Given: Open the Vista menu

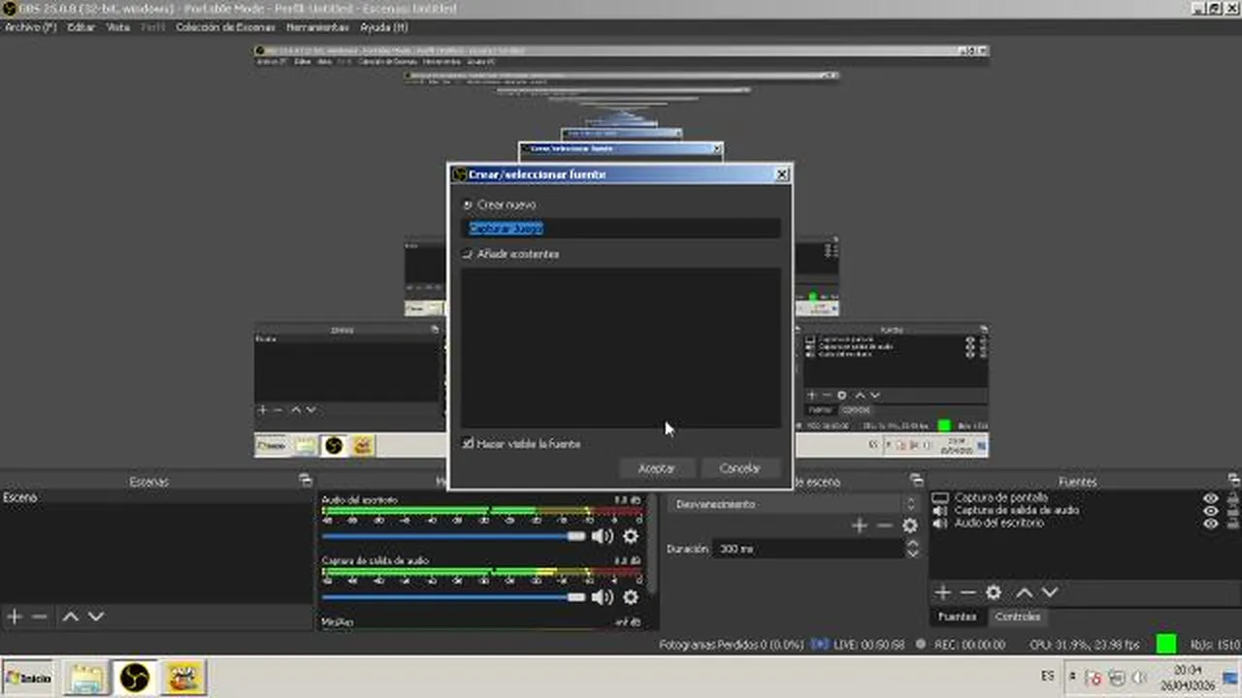Looking at the screenshot, I should [x=117, y=27].
